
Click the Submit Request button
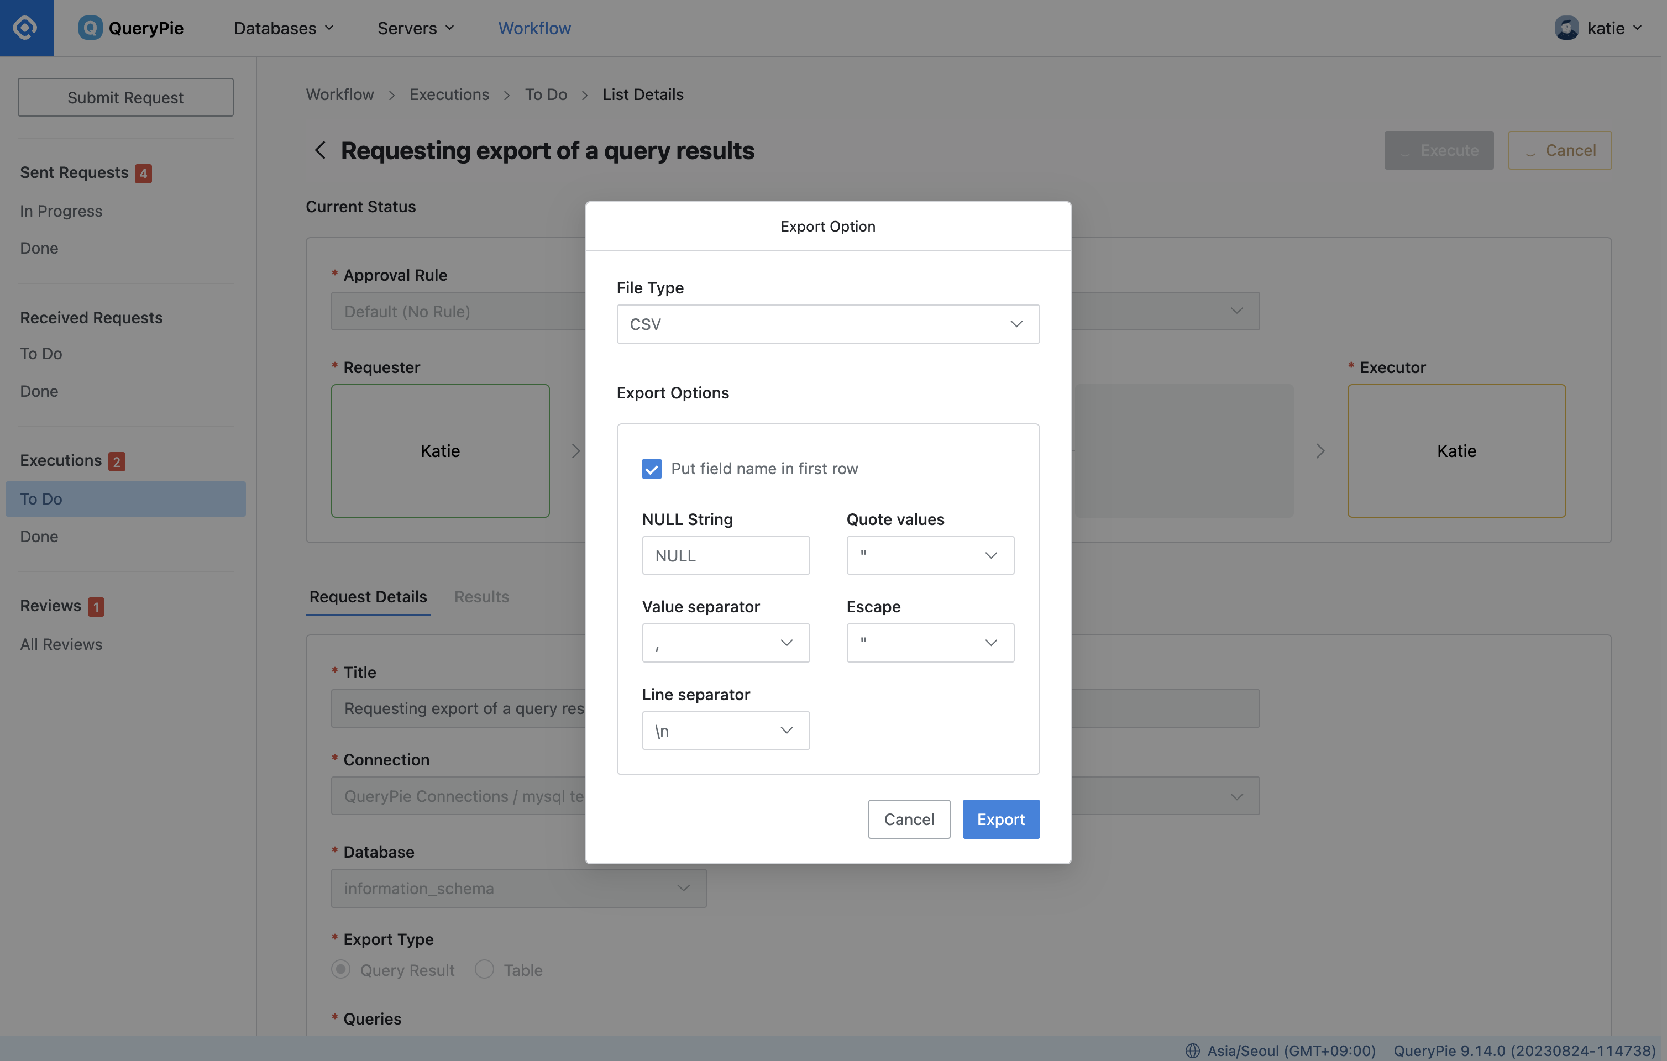[125, 97]
